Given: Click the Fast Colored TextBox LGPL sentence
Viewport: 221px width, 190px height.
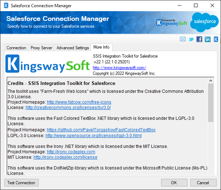Looking at the screenshot, I should point(101,121).
